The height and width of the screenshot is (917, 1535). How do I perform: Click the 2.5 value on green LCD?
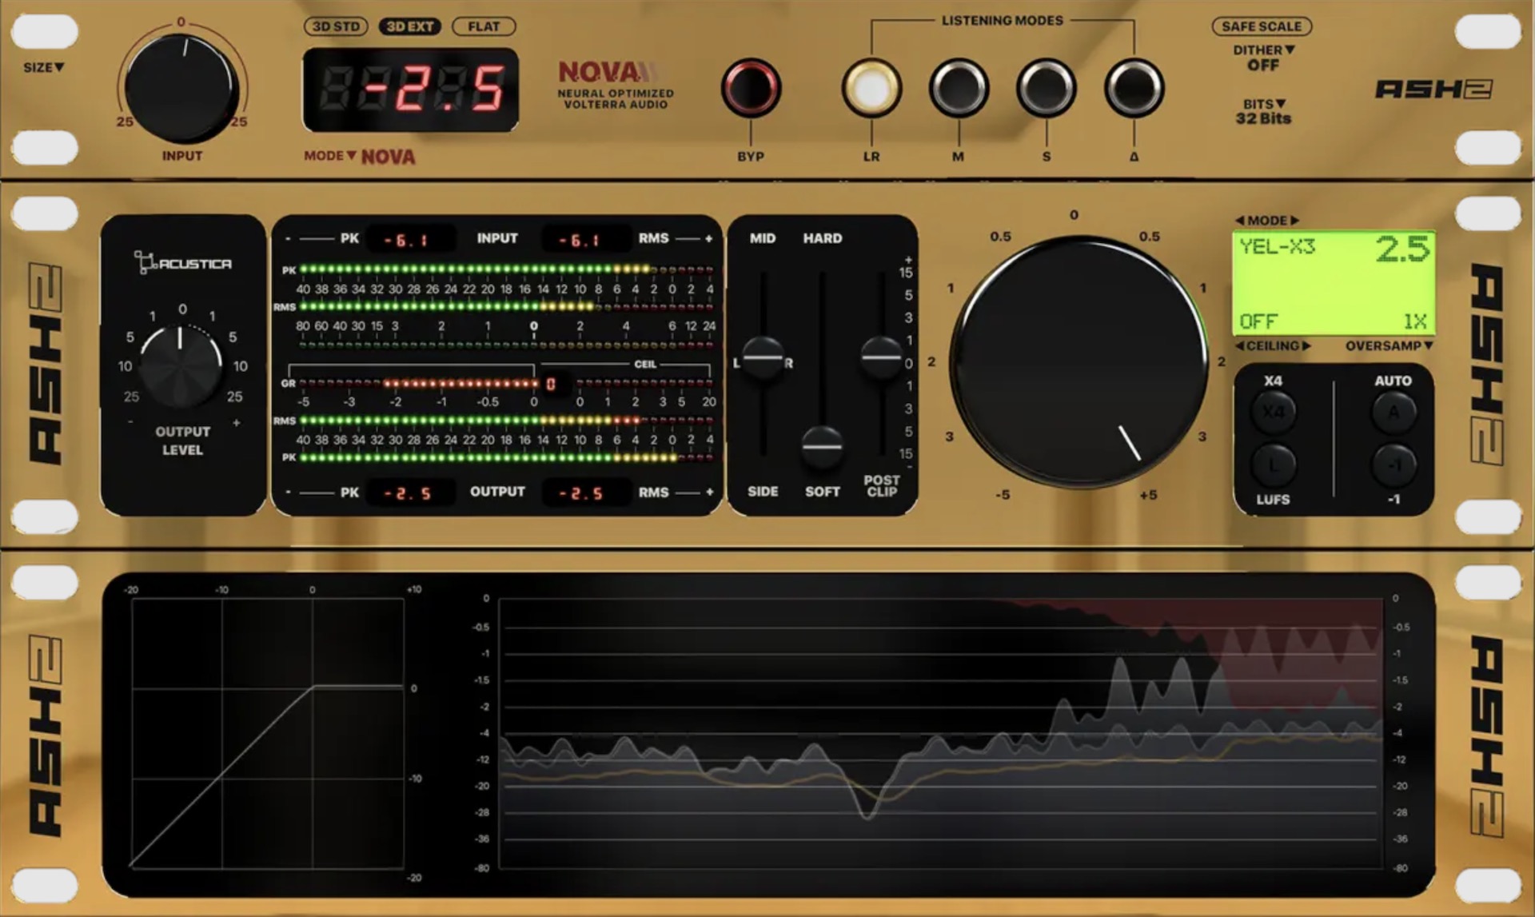(1402, 249)
